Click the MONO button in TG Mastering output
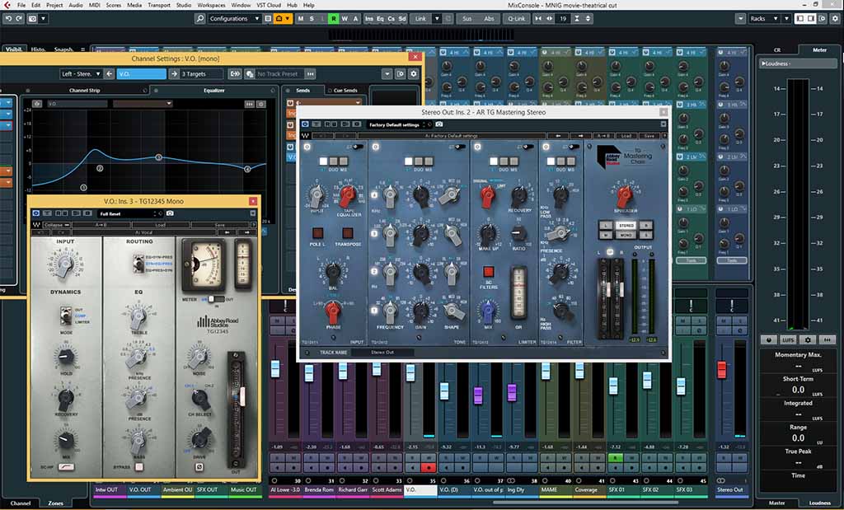The image size is (844, 510). pos(626,235)
